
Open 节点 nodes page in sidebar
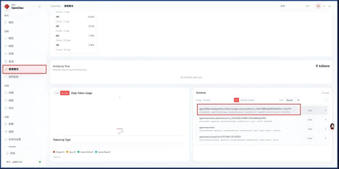coord(11,108)
